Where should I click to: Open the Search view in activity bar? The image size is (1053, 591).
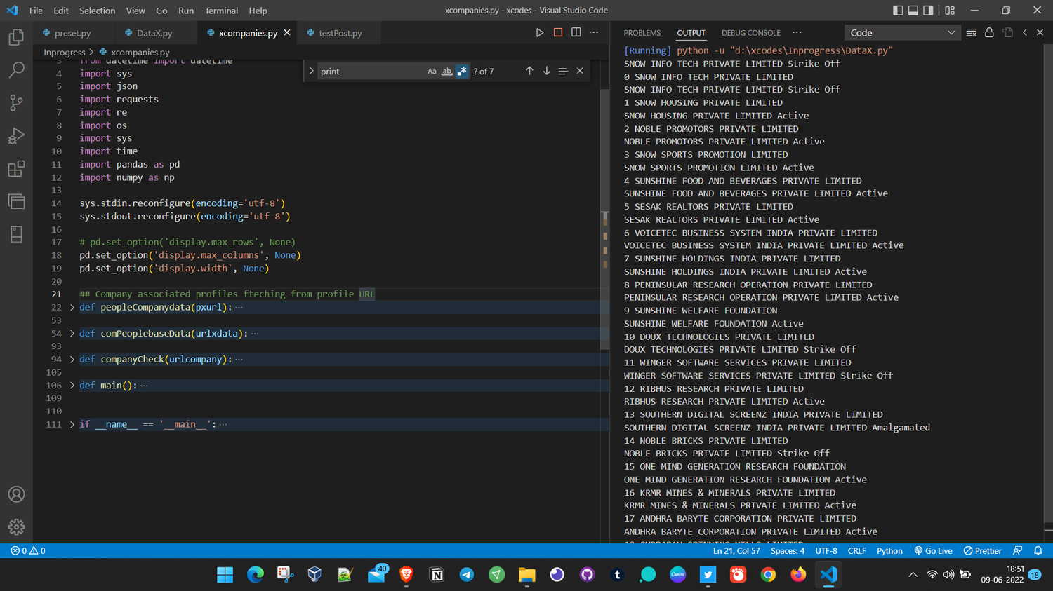click(16, 69)
